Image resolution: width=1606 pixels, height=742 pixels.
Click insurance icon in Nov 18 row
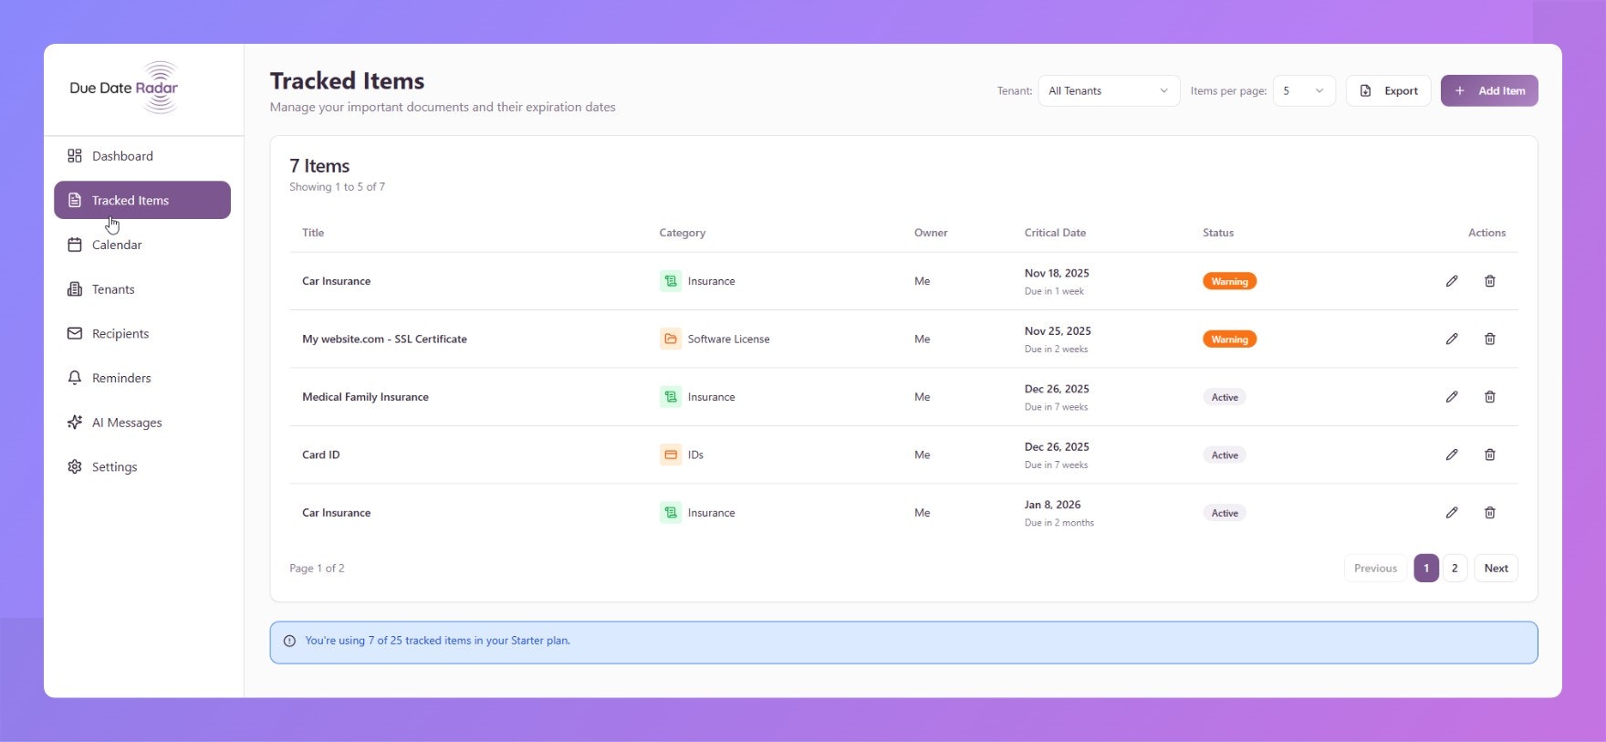tap(671, 281)
